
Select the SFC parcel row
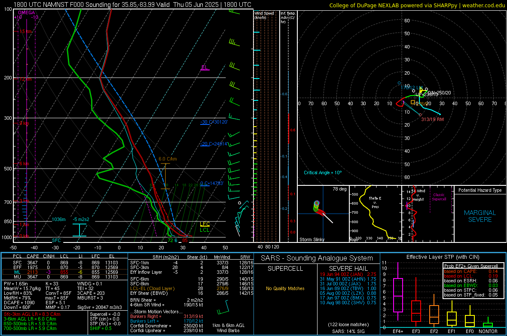(x=65, y=263)
